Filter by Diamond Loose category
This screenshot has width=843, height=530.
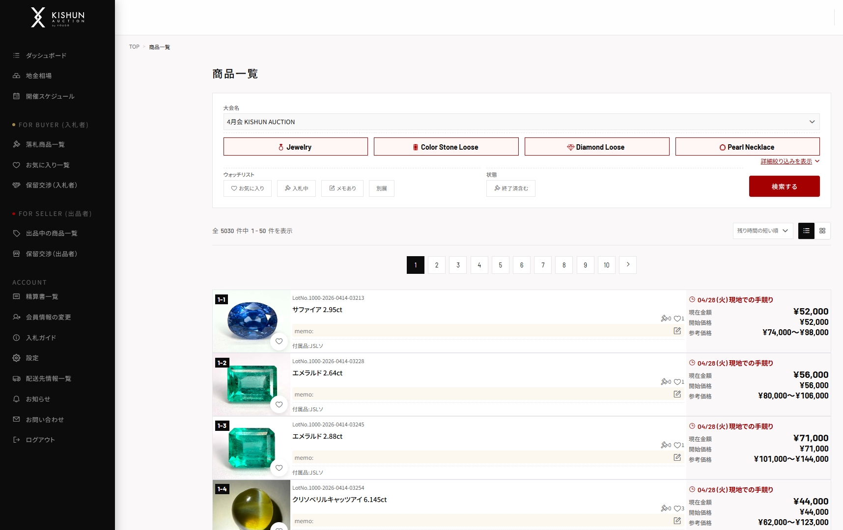(x=596, y=147)
